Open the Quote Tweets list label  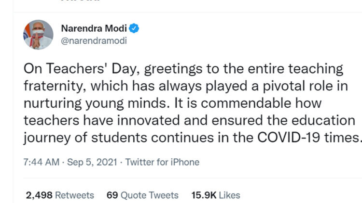click(x=150, y=195)
